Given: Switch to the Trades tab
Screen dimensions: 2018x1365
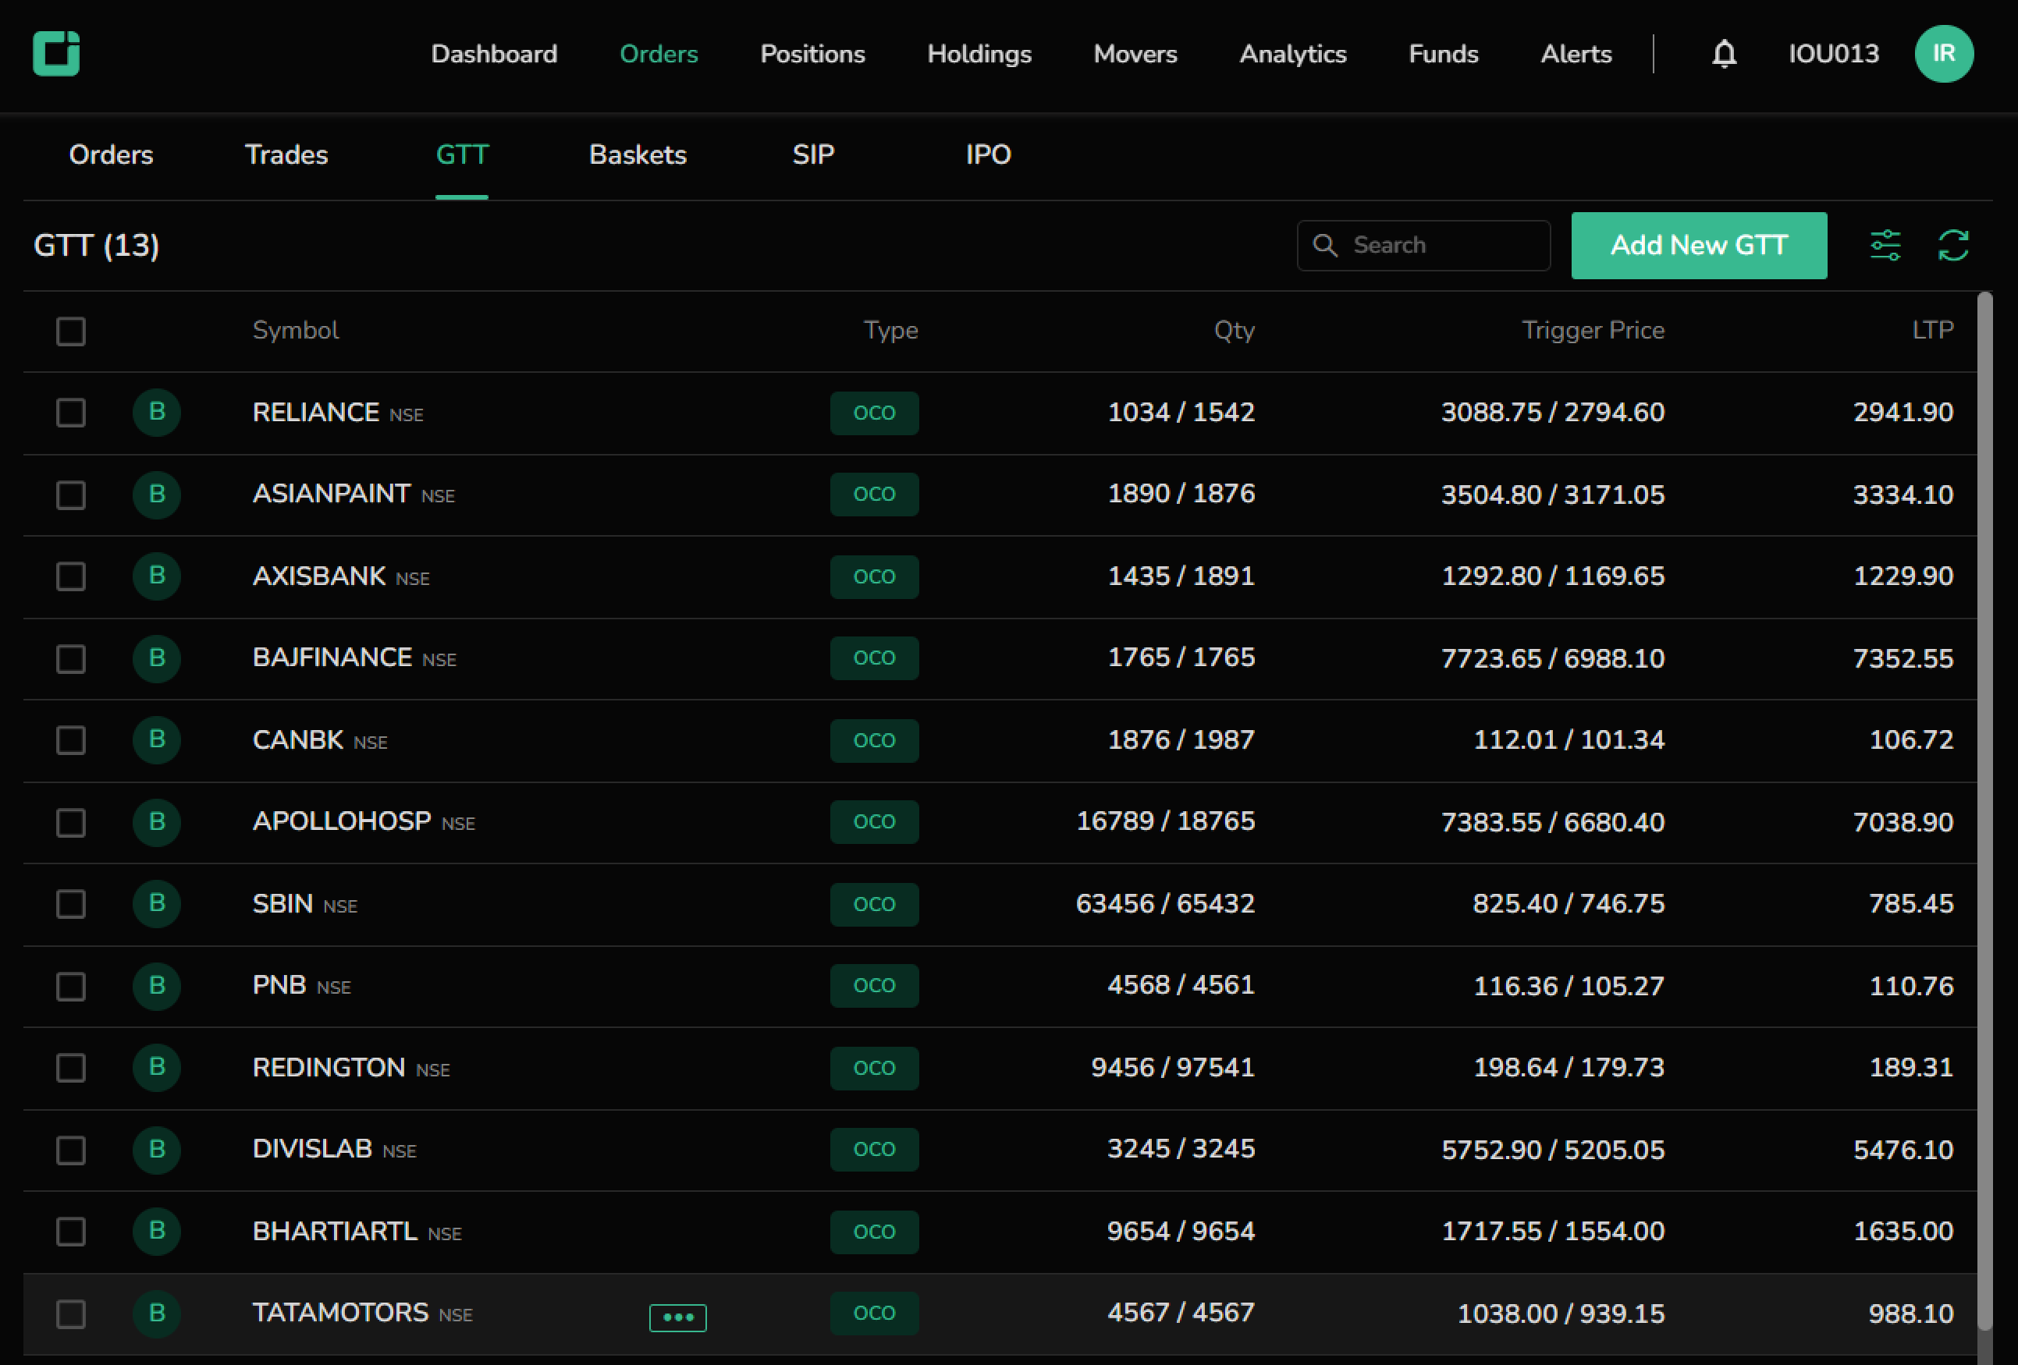Looking at the screenshot, I should pyautogui.click(x=286, y=155).
